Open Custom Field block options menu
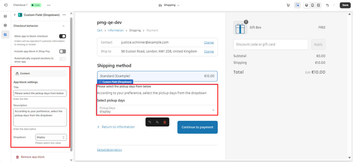353x162 pixels. [x=64, y=15]
